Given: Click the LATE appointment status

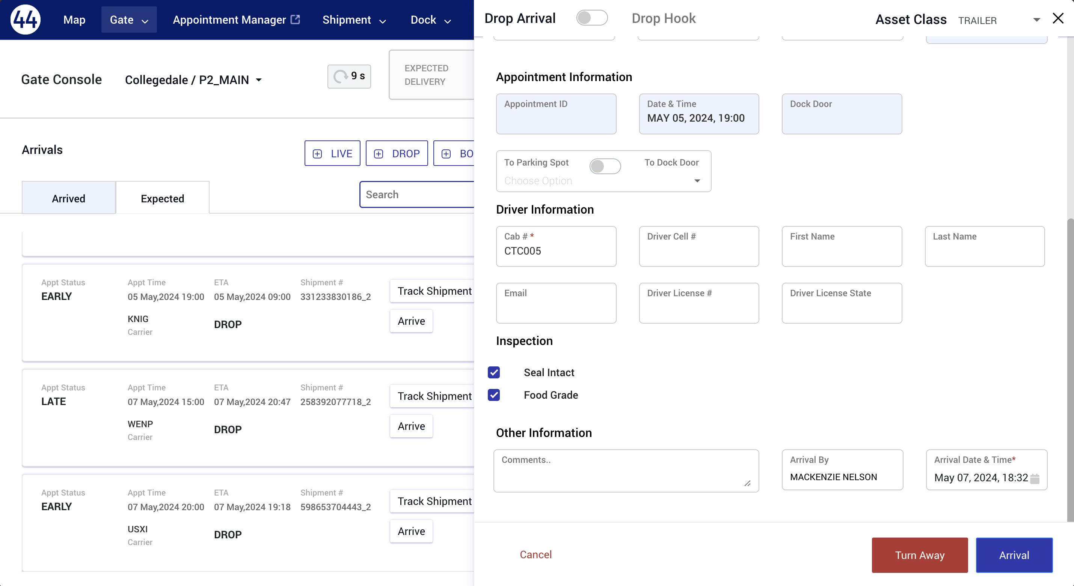Looking at the screenshot, I should (53, 401).
